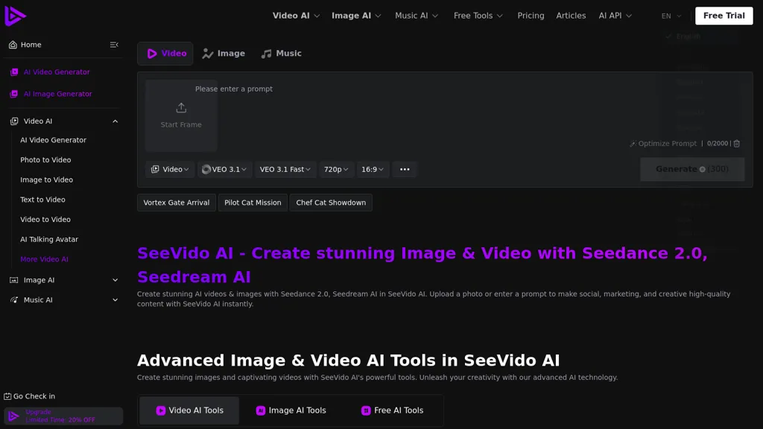Click the Home icon in the sidebar
The image size is (763, 429).
pyautogui.click(x=13, y=45)
